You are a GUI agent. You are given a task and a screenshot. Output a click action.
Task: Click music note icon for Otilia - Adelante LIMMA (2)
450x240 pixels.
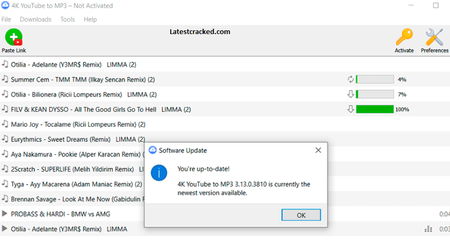click(5, 64)
